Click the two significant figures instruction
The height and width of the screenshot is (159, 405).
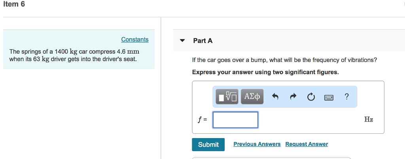[265, 72]
